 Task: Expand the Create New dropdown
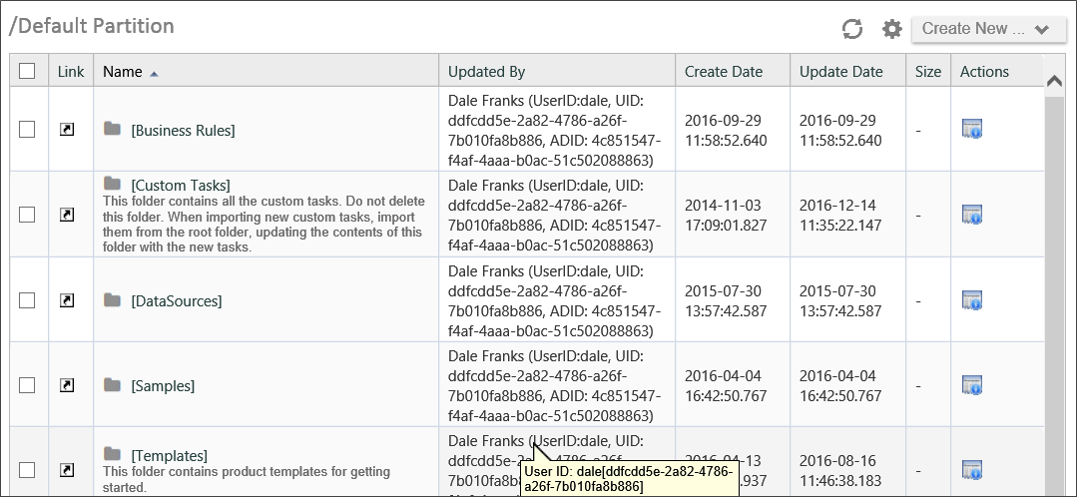988,29
